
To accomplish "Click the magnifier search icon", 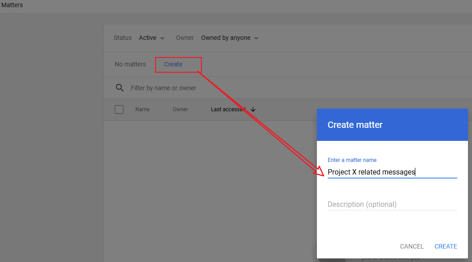I will pyautogui.click(x=120, y=88).
